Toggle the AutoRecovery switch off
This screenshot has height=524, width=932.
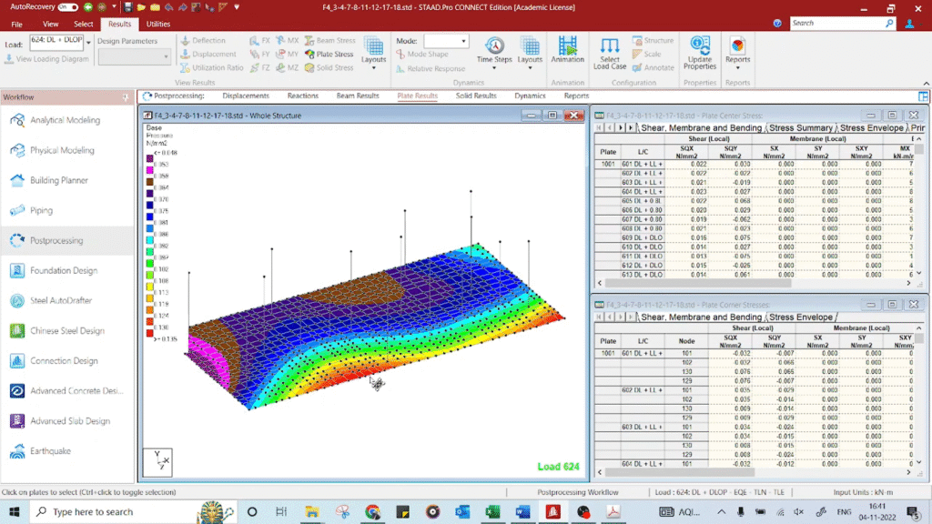click(67, 7)
